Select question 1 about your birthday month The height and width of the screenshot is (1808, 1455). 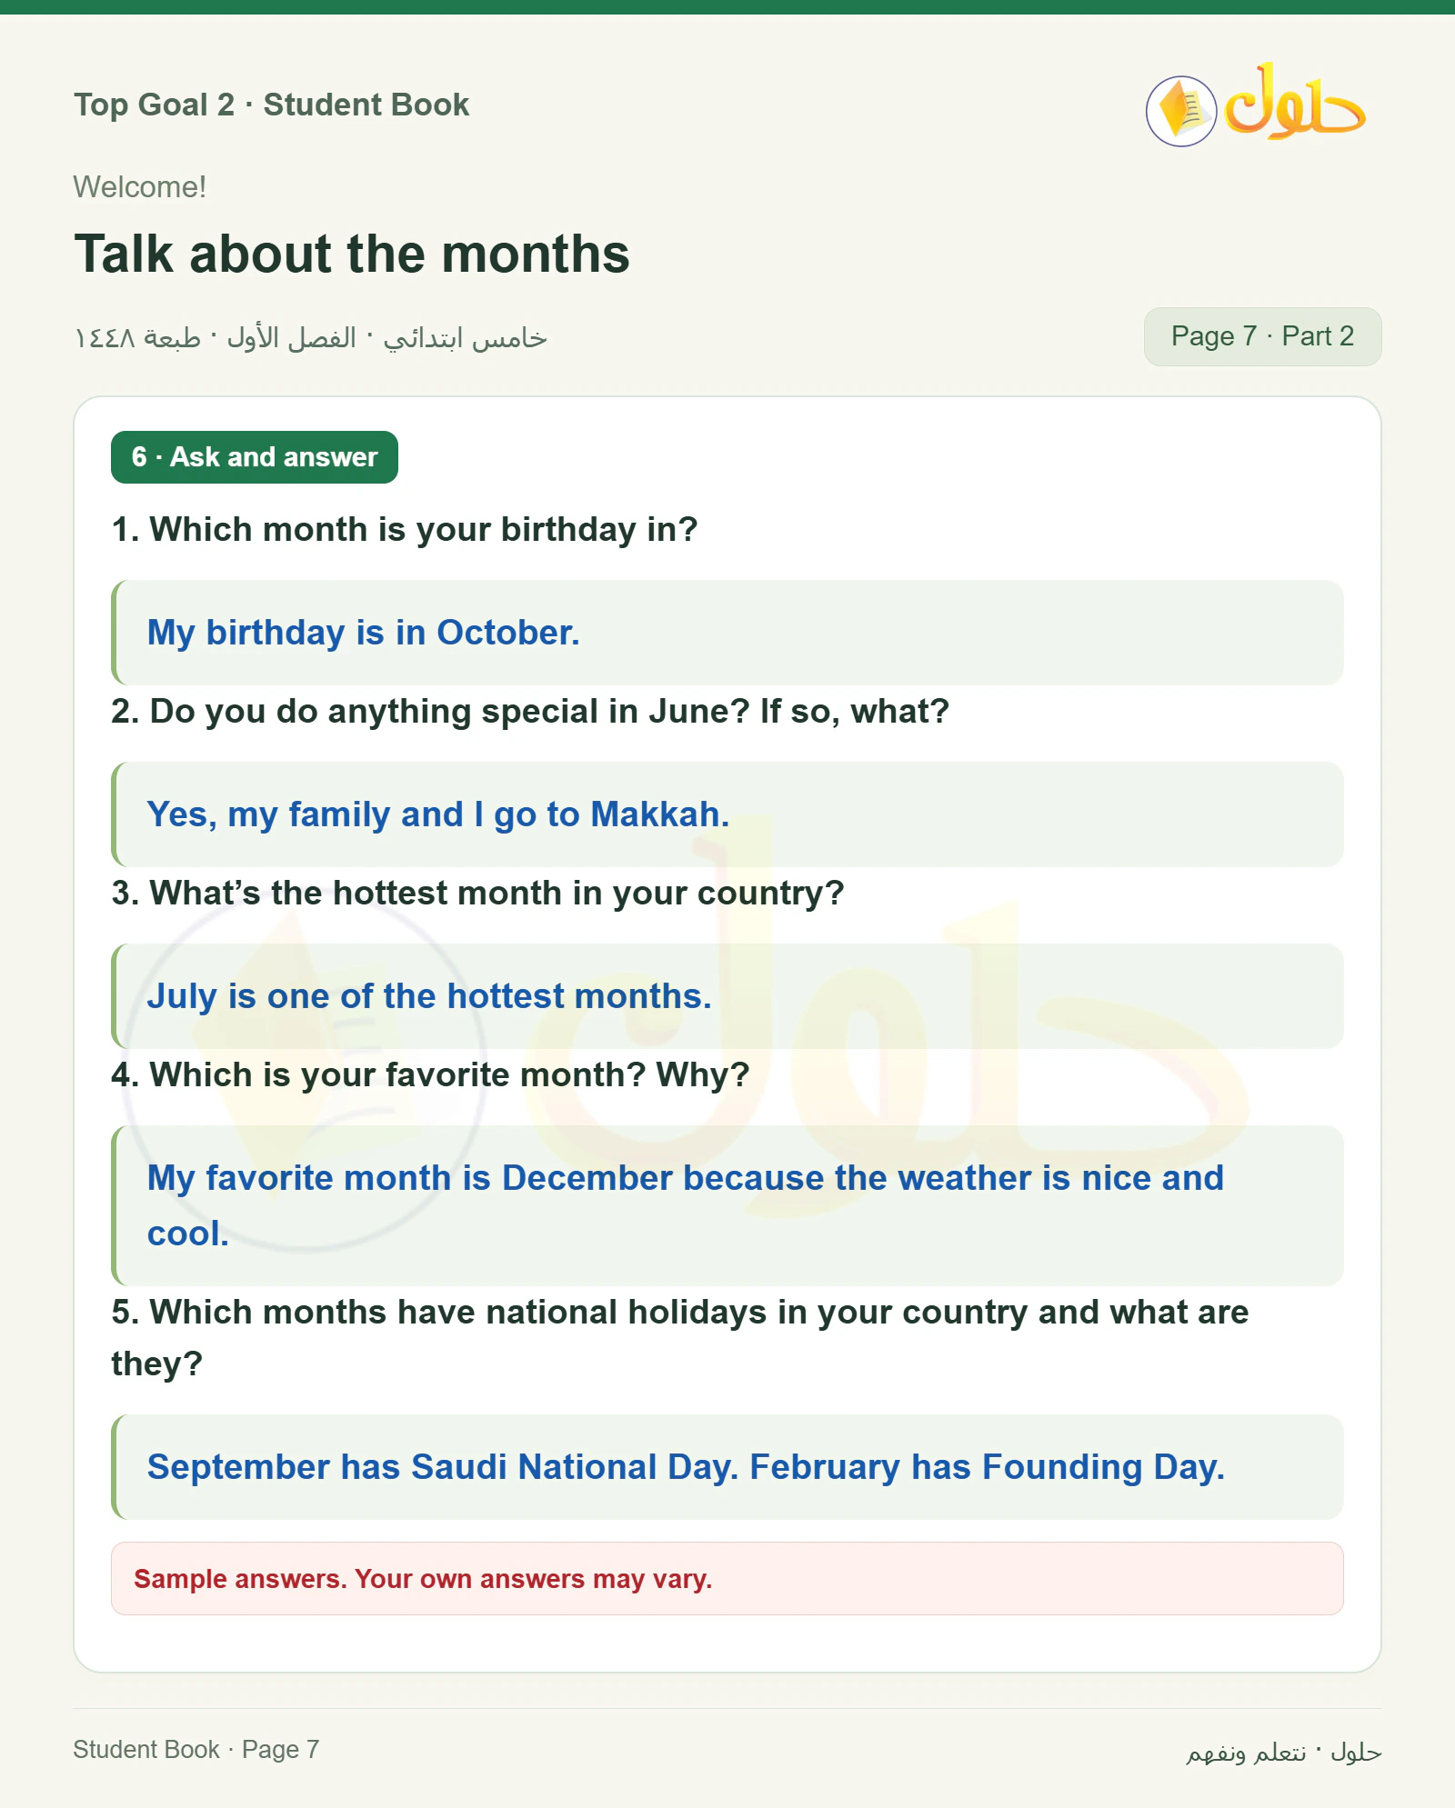coord(405,529)
